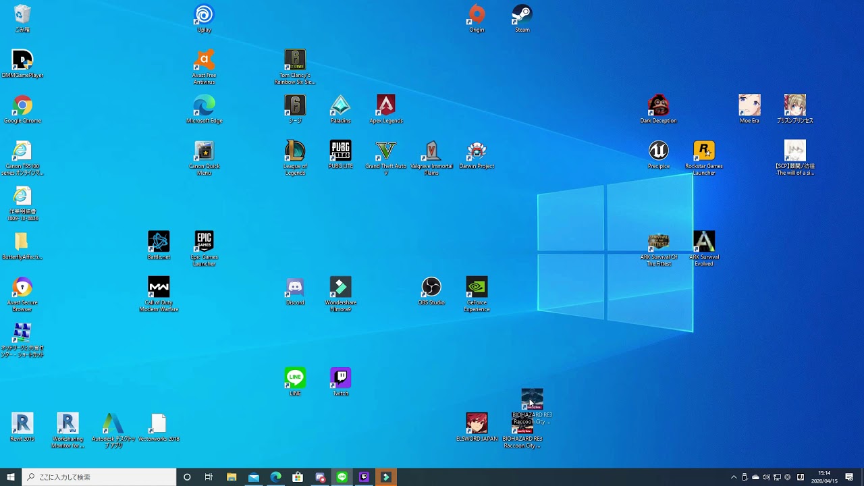This screenshot has width=864, height=486.
Task: Launch Origin from the desktop
Action: click(x=477, y=18)
